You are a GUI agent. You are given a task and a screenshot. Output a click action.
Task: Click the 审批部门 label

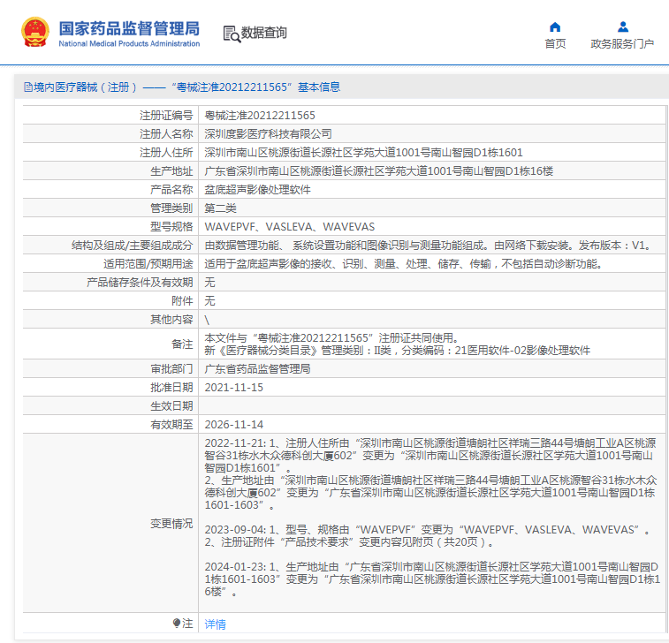pyautogui.click(x=171, y=369)
